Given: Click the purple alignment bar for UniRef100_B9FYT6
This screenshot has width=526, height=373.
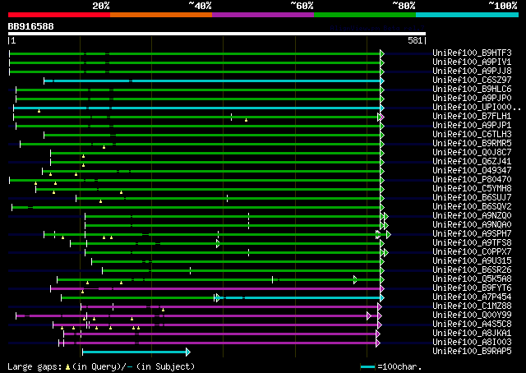Looking at the screenshot, I should [215, 288].
